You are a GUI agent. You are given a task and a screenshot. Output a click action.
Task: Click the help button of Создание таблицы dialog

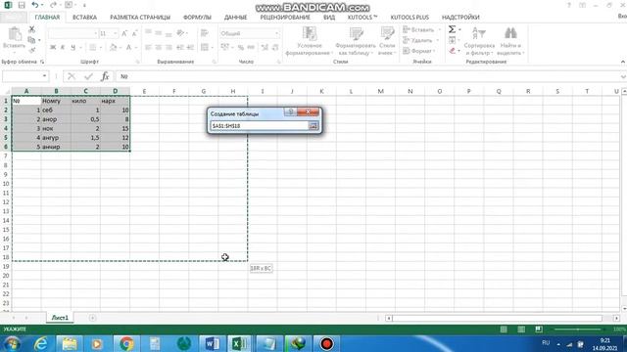tap(291, 111)
